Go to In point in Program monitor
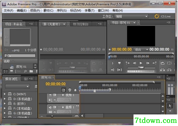Image resolution: width=178 pixels, height=126 pixels. tap(112, 70)
